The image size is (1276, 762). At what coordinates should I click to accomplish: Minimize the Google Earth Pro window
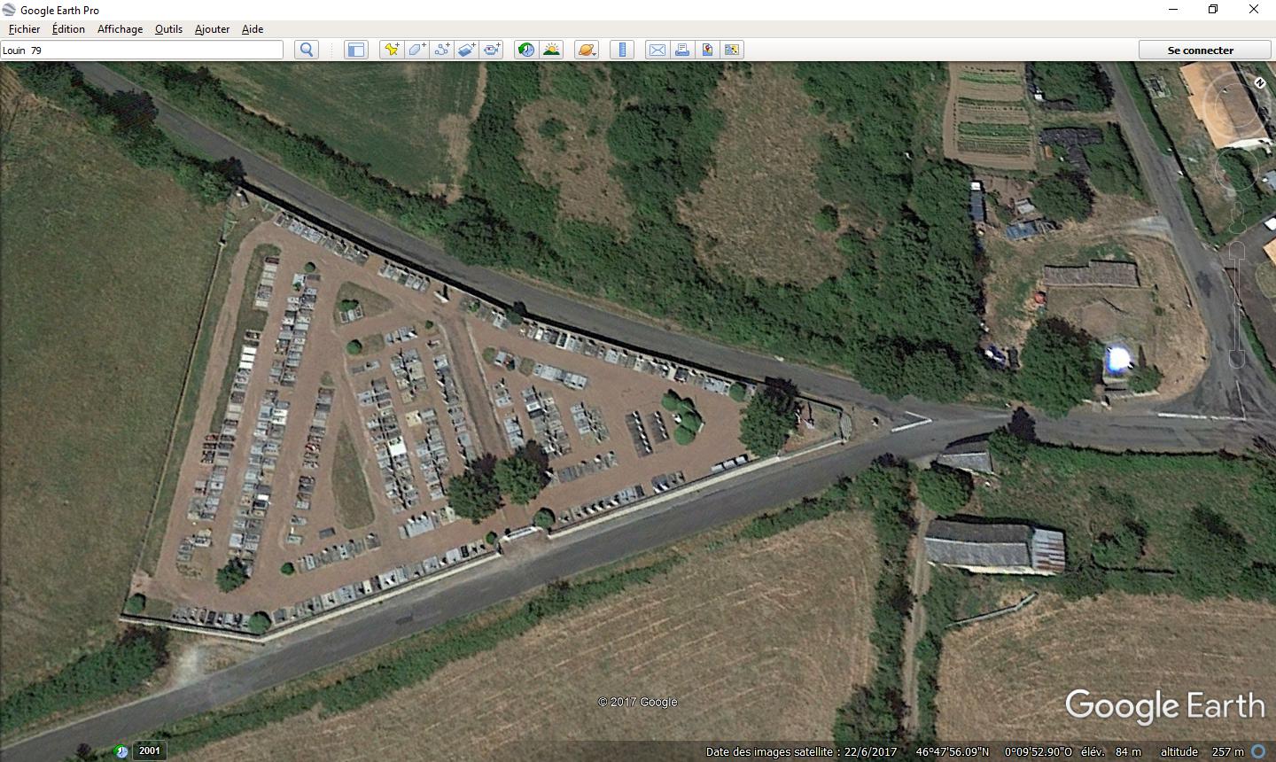point(1173,10)
